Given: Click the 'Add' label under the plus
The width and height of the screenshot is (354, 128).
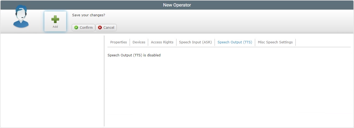Looking at the screenshot, I should point(55,27).
